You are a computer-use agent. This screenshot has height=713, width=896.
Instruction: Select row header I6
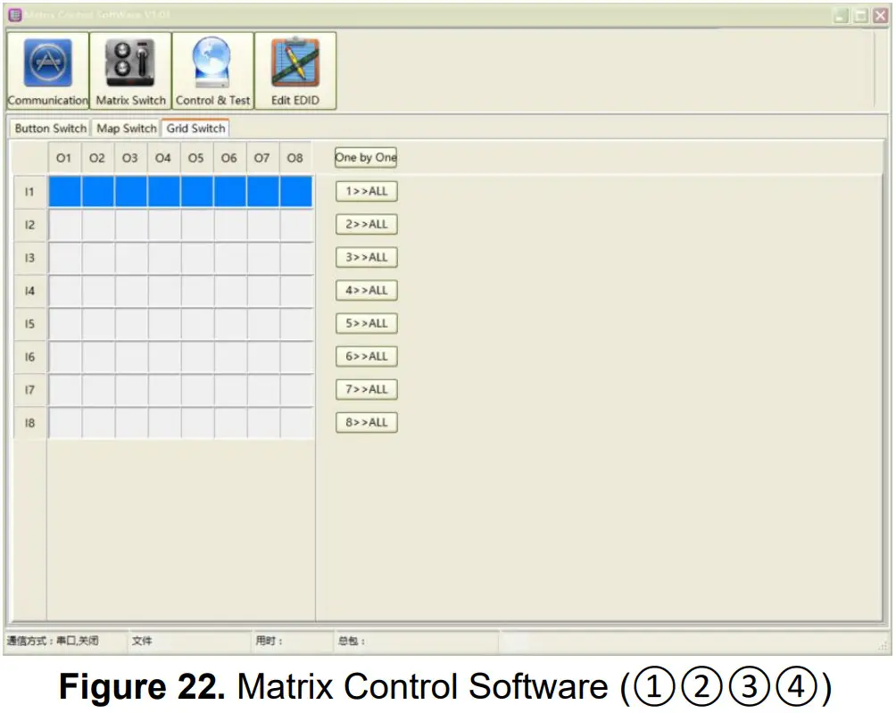29,357
